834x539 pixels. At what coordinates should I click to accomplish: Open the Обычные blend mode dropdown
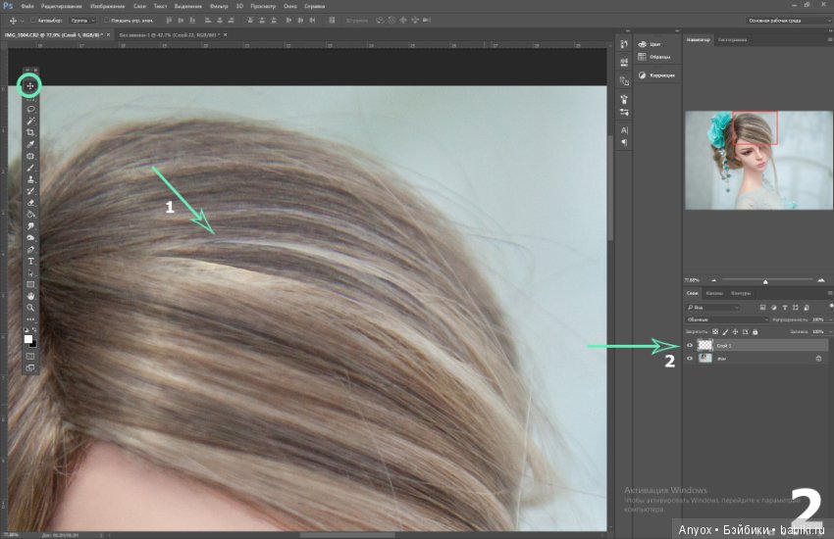coord(726,319)
